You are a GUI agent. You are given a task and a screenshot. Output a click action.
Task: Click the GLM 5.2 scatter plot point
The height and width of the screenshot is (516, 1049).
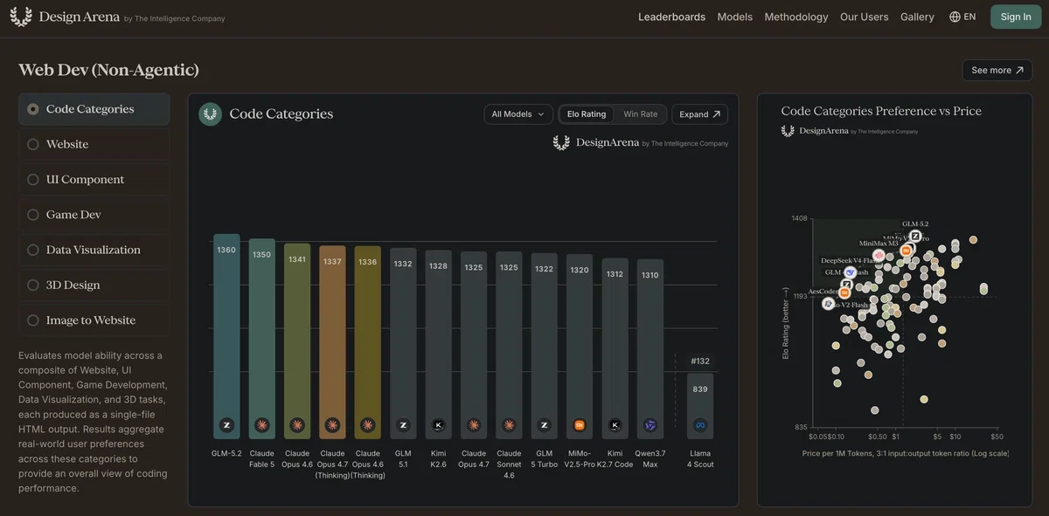tap(915, 236)
